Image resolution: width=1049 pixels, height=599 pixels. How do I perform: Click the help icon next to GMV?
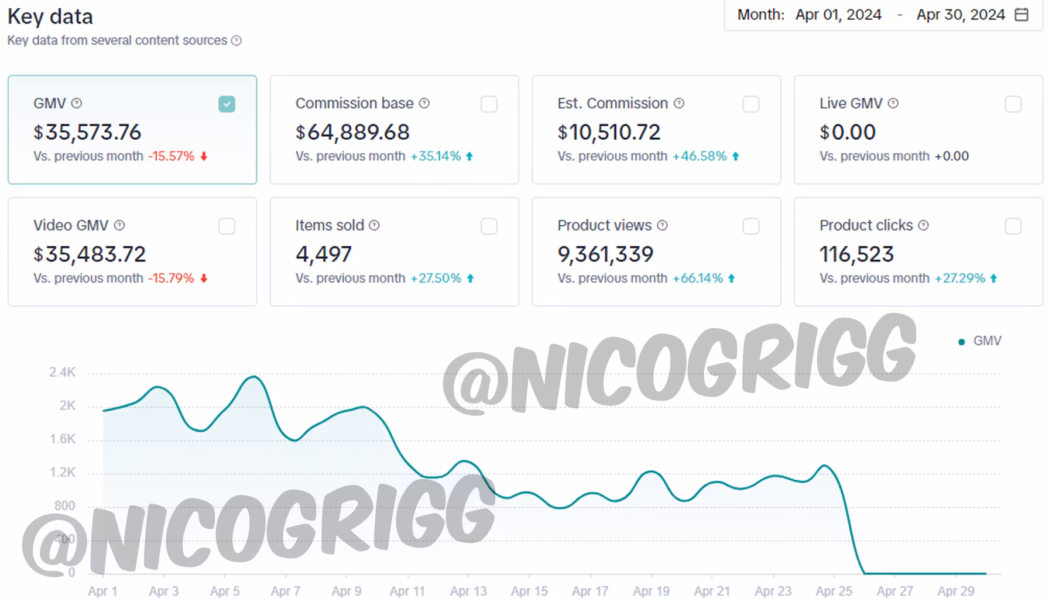coord(77,104)
